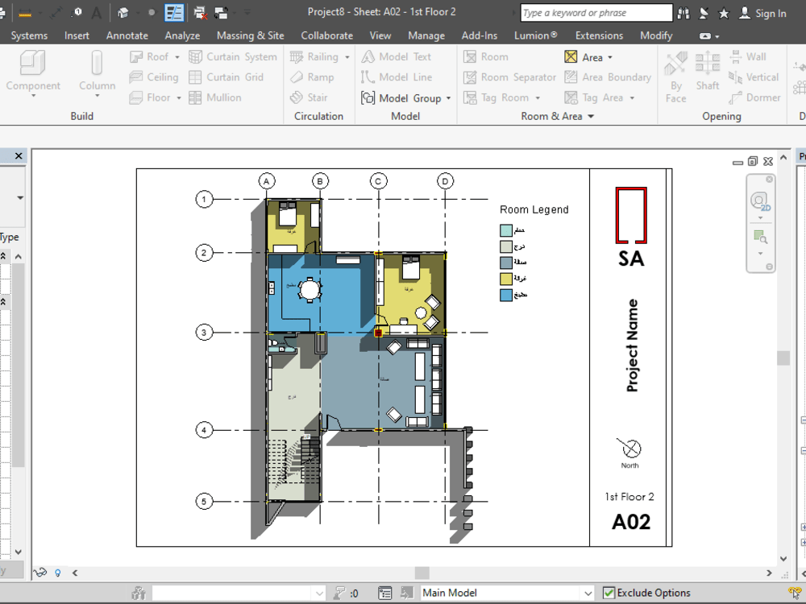This screenshot has width=806, height=604.
Task: Expand the Roof tool dropdown arrow
Action: (x=177, y=57)
